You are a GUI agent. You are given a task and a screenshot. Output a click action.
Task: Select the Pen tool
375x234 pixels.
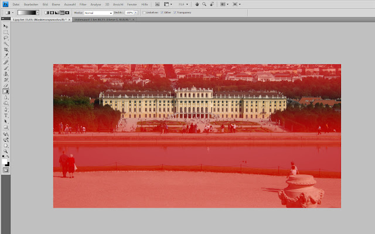(6, 109)
